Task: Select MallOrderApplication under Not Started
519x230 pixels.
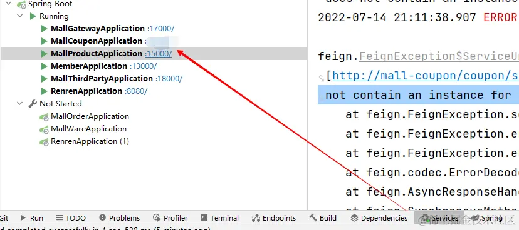Action: (90, 116)
